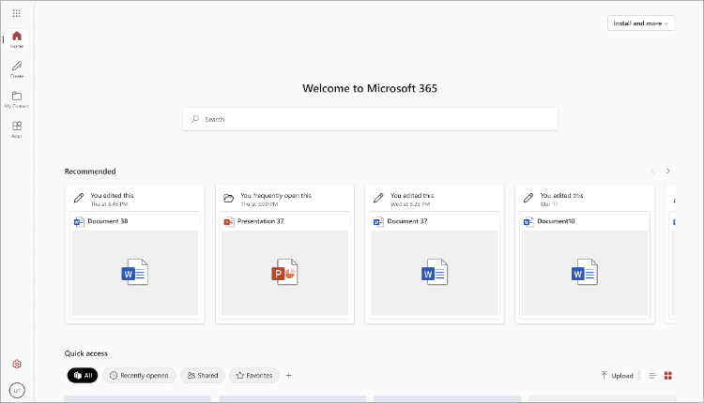Click the pencil icon above Document 38
The height and width of the screenshot is (403, 704).
(79, 198)
